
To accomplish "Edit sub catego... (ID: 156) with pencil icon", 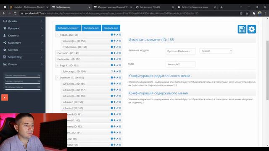I will 117,83.
